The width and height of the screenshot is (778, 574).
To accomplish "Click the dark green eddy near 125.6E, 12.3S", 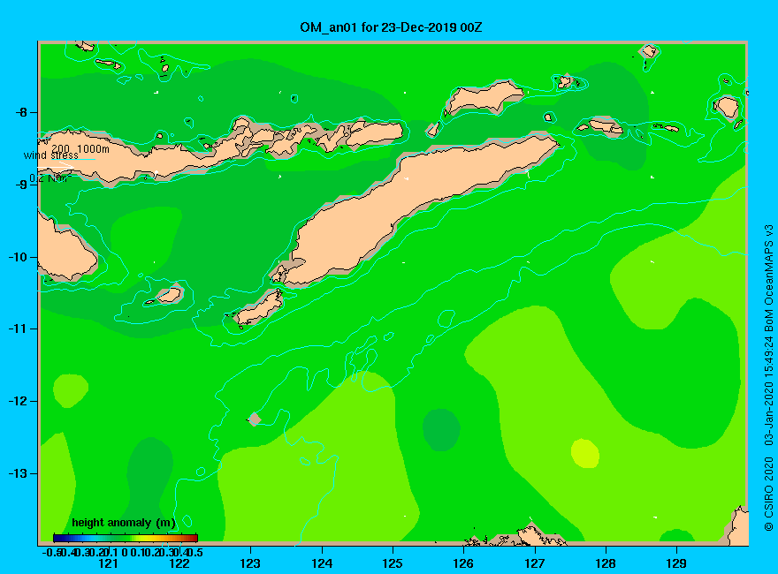I will coord(441,430).
